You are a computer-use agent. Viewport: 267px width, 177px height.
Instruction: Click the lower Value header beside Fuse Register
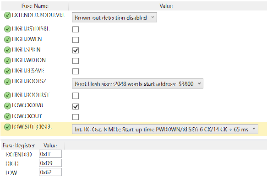[x=50, y=146]
